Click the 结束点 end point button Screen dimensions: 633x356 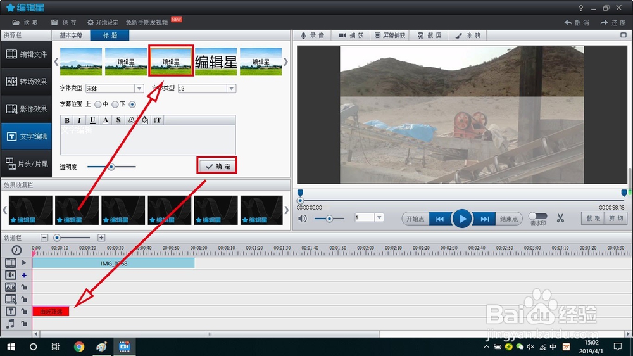[509, 219]
